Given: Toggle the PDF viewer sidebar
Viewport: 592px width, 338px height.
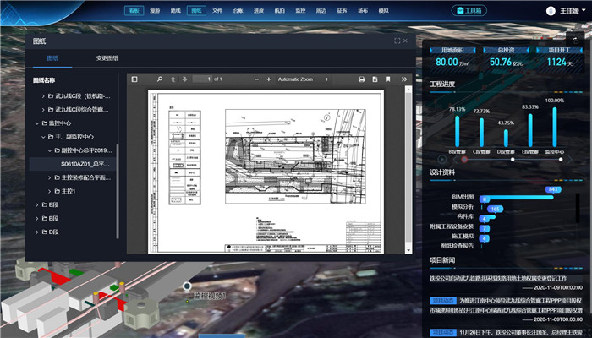Looking at the screenshot, I should click(133, 79).
